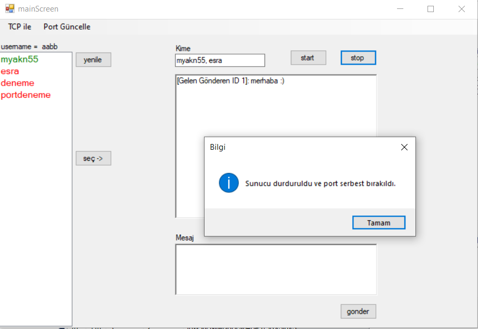
Task: Maximize the mainScreen window
Action: click(431, 9)
